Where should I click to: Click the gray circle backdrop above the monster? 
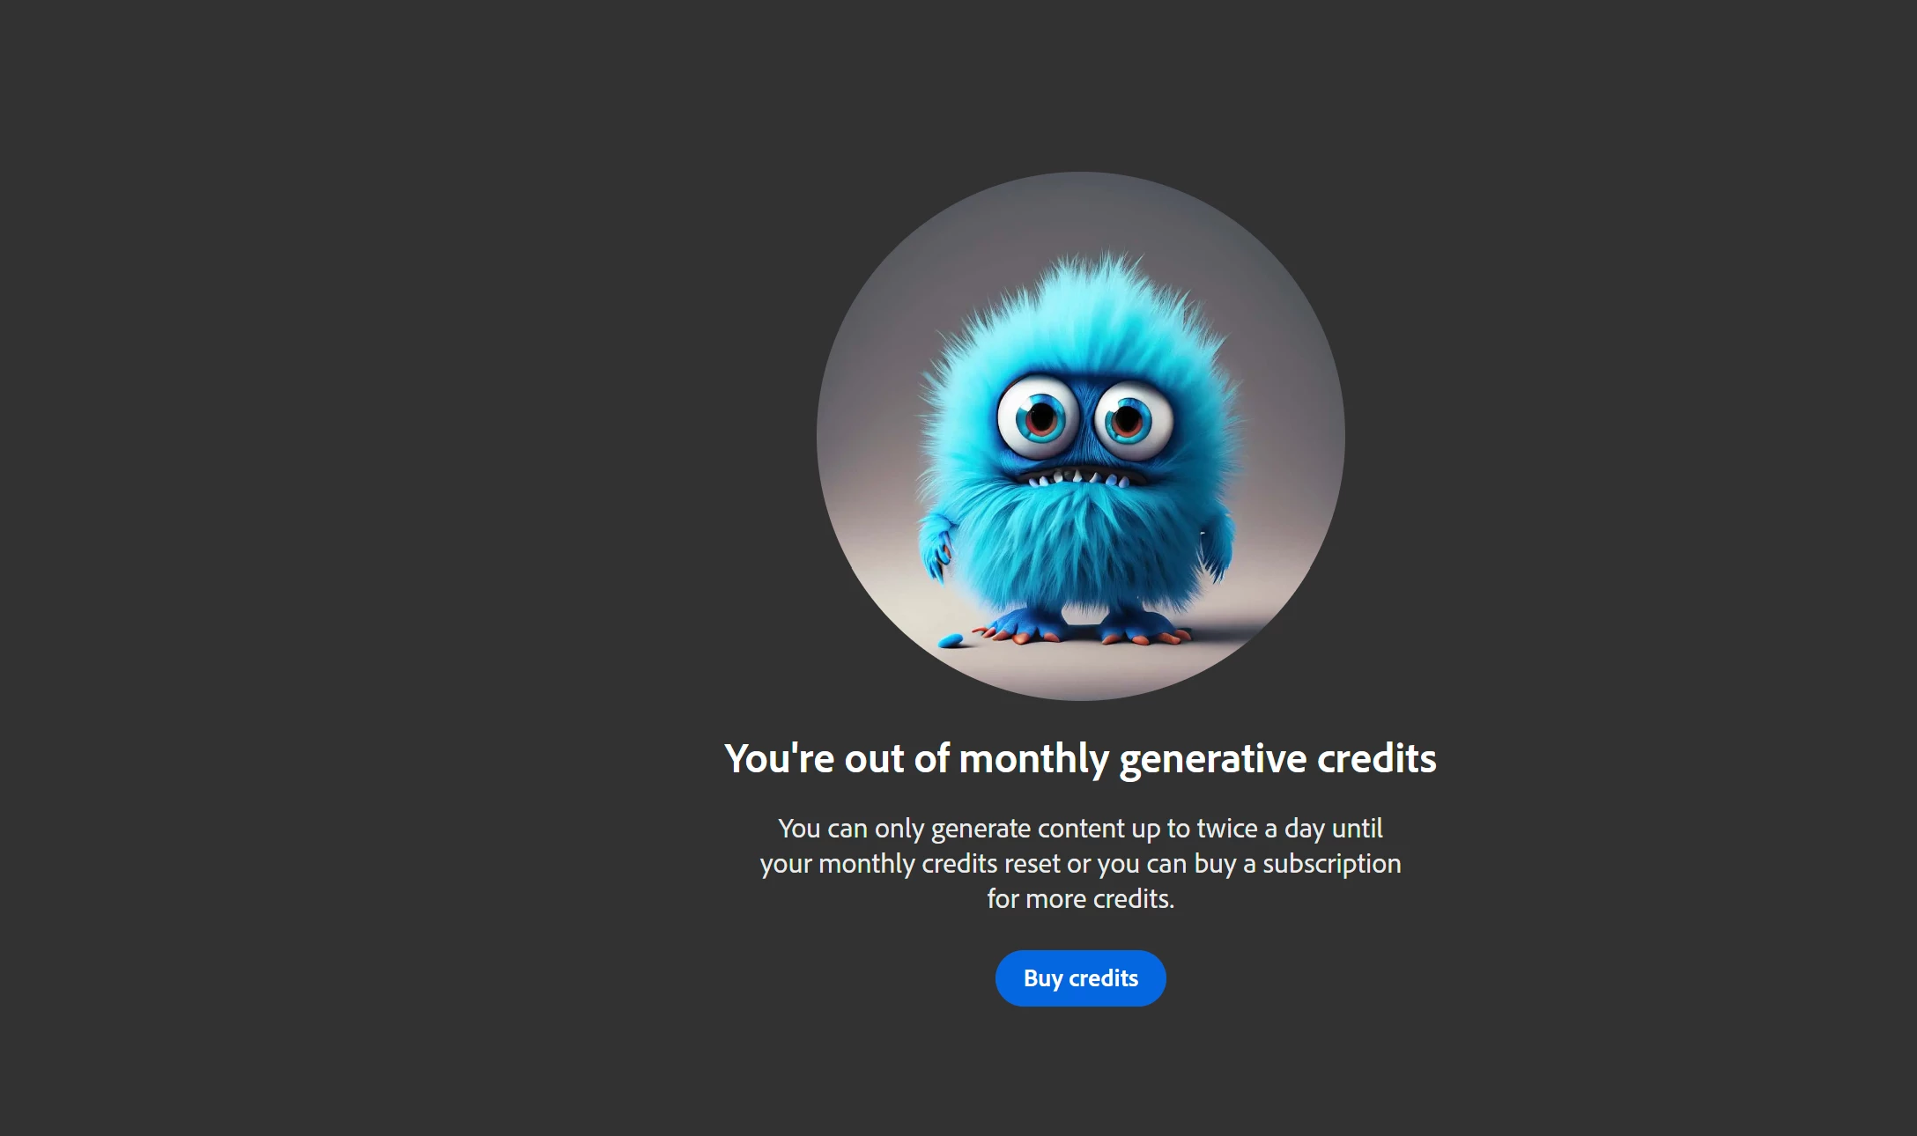[1080, 211]
